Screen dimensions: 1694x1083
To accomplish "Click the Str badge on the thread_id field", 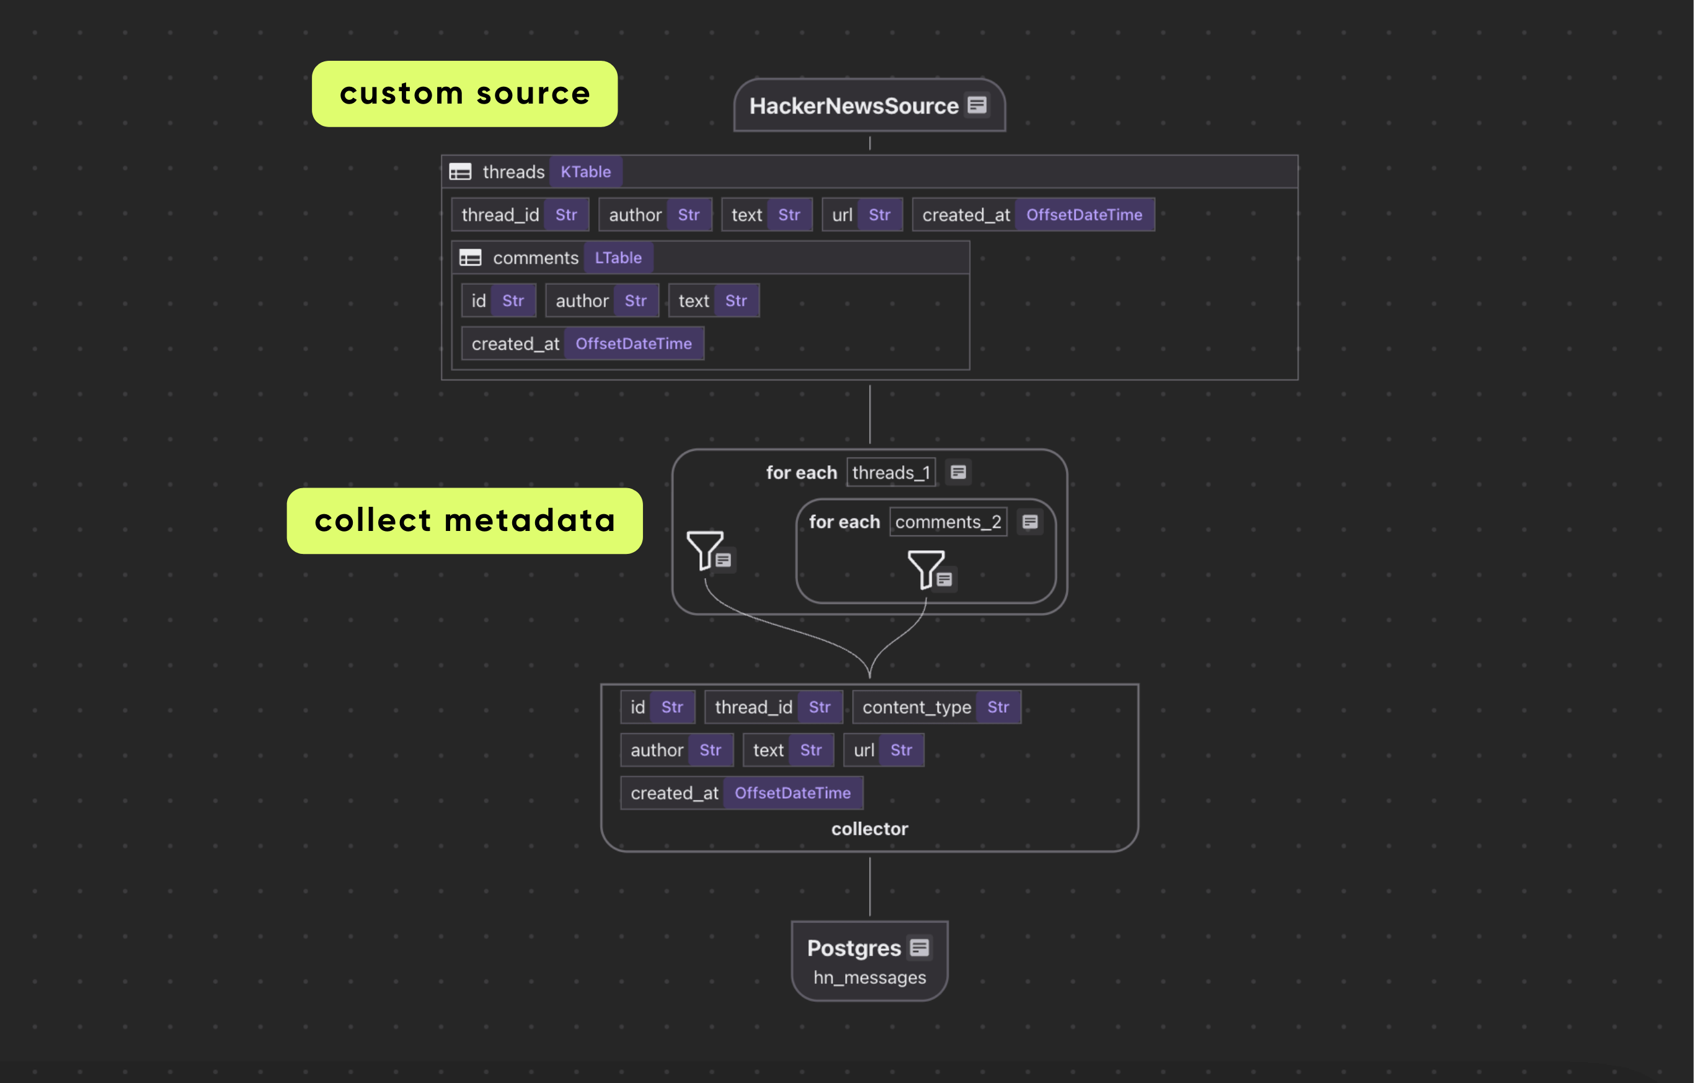I will pos(566,215).
